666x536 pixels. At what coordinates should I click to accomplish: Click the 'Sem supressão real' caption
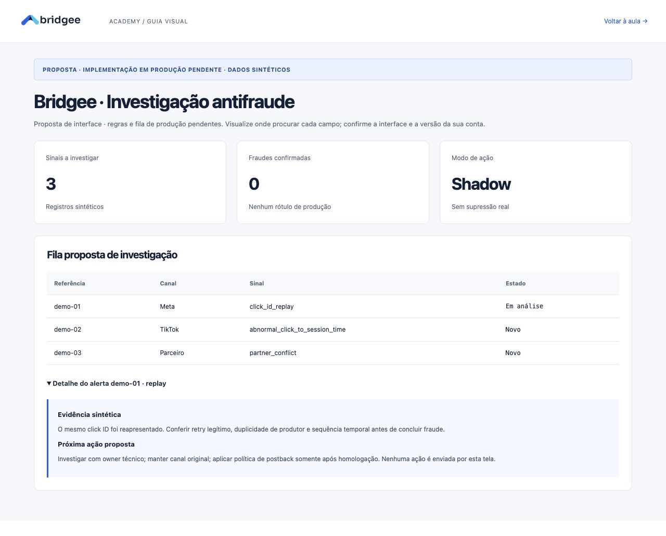(480, 207)
